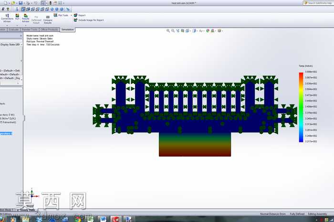Open SolidWorks red icon in taskbar
This screenshot has height=222, width=334.
(x=116, y=219)
